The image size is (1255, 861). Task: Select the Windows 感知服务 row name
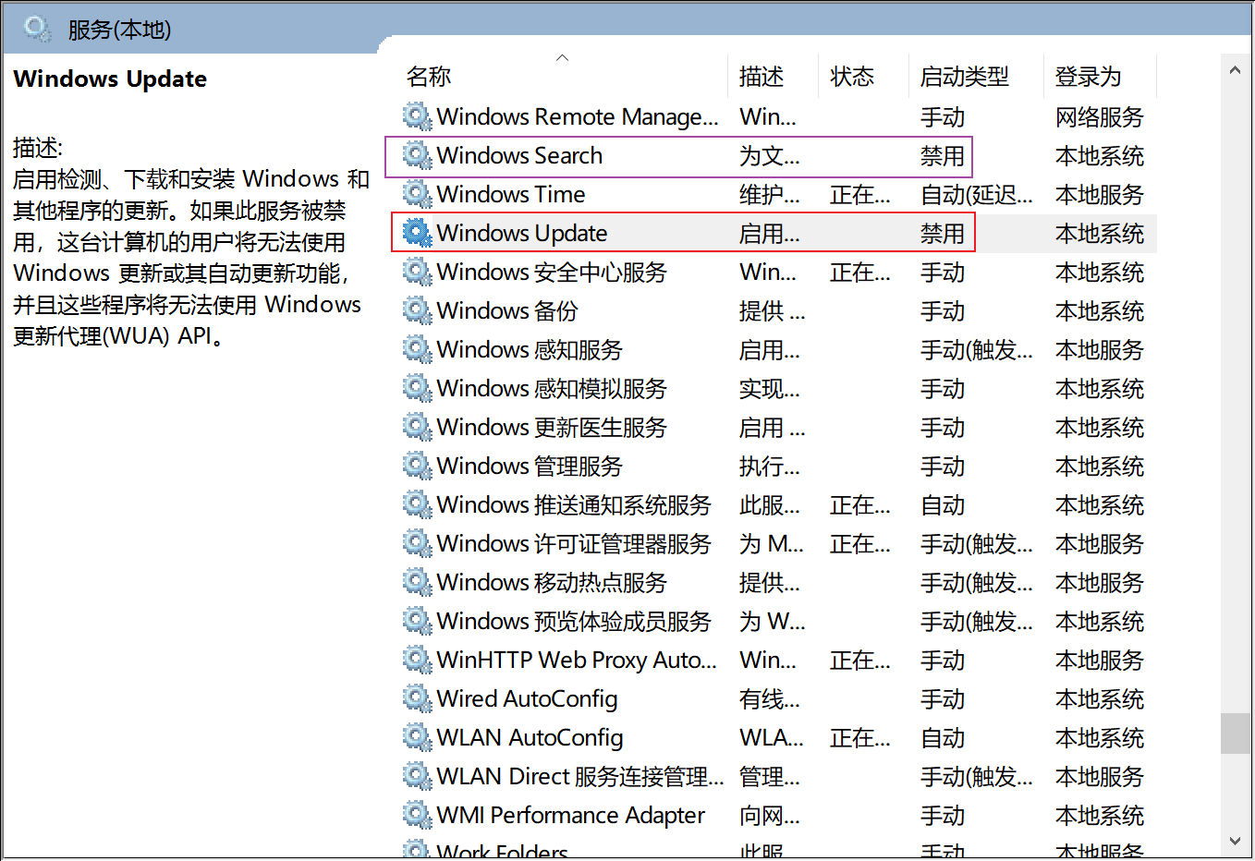[530, 349]
